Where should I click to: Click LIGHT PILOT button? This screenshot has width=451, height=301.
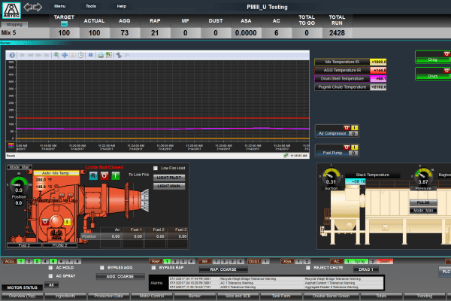pos(169,178)
